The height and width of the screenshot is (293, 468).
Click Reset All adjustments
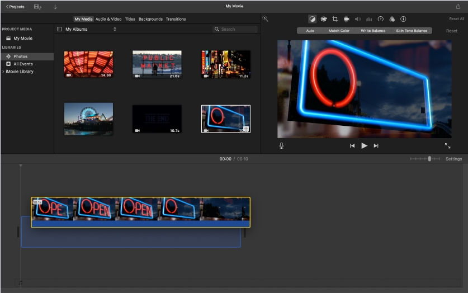[456, 19]
